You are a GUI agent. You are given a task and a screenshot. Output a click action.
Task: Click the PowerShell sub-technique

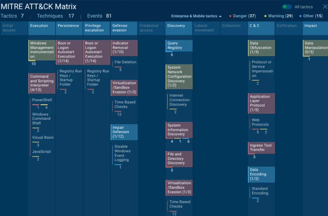point(42,100)
